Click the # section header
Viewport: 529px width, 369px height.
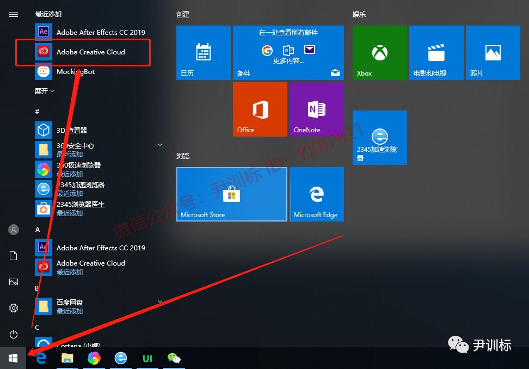(37, 112)
